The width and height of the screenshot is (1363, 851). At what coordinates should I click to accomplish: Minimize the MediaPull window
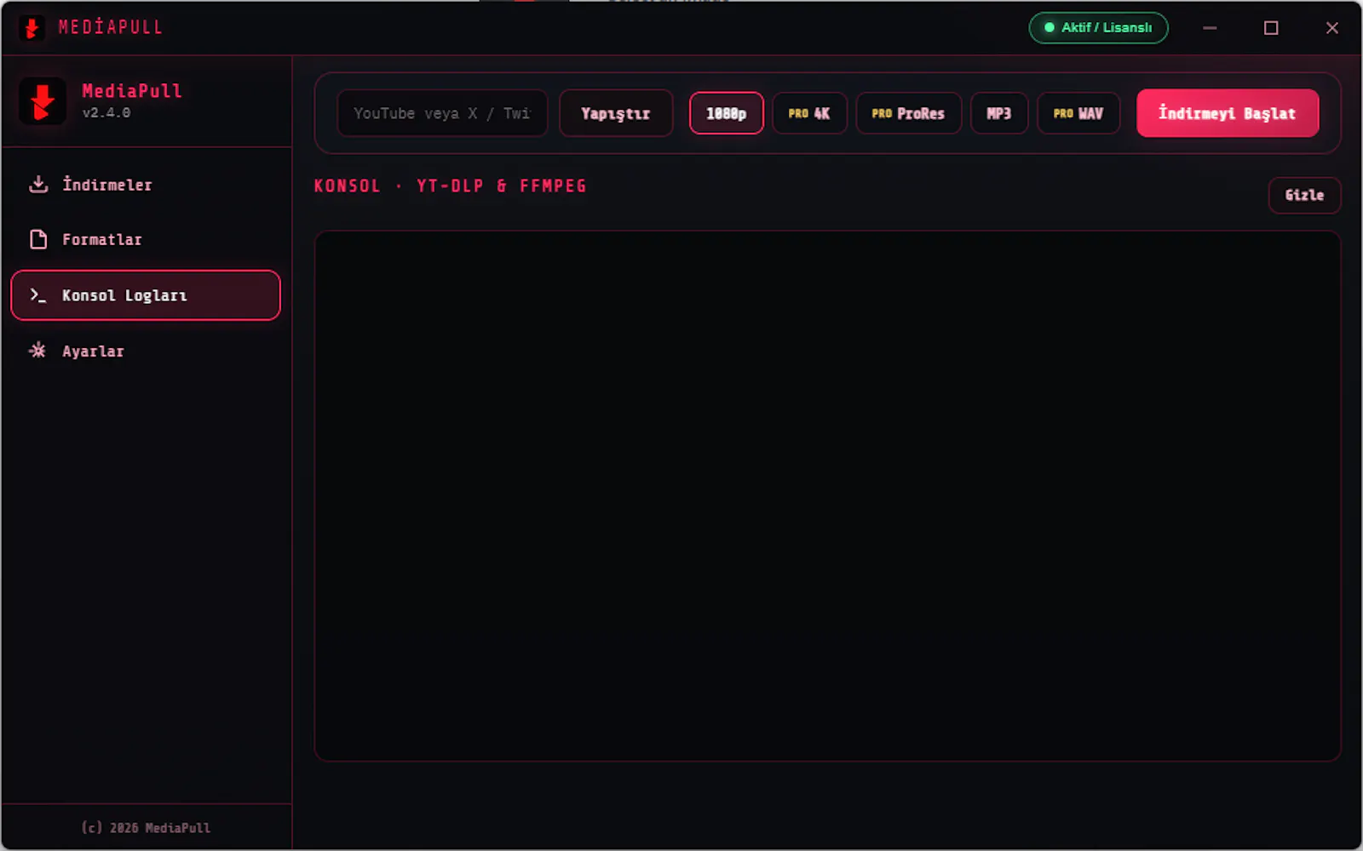click(x=1210, y=28)
